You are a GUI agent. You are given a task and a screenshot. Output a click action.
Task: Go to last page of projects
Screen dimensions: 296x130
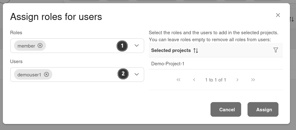[x=253, y=80]
